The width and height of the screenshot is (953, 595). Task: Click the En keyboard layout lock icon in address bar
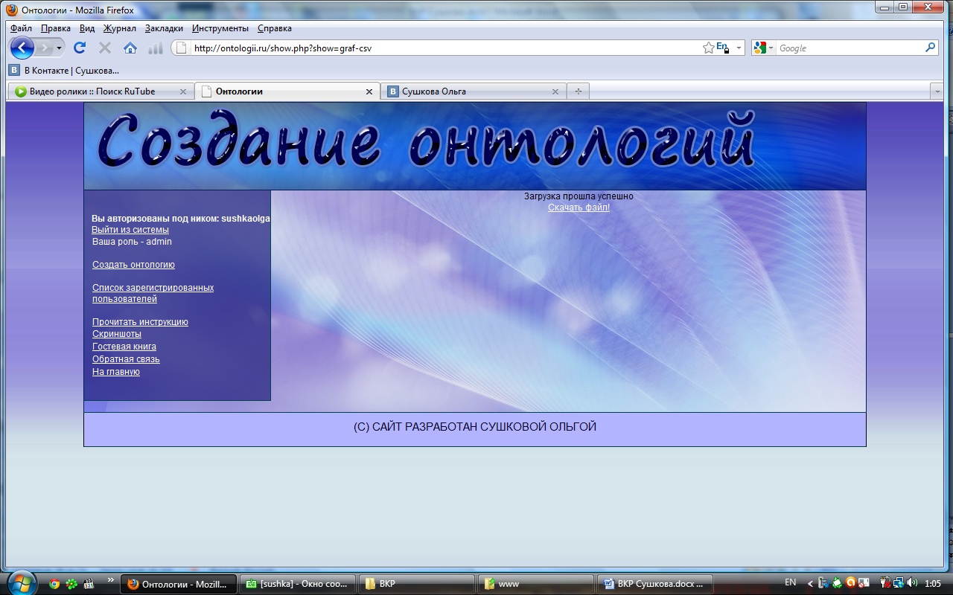722,48
